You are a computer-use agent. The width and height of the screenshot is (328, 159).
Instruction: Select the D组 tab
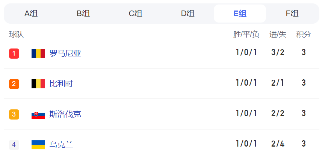click(187, 14)
